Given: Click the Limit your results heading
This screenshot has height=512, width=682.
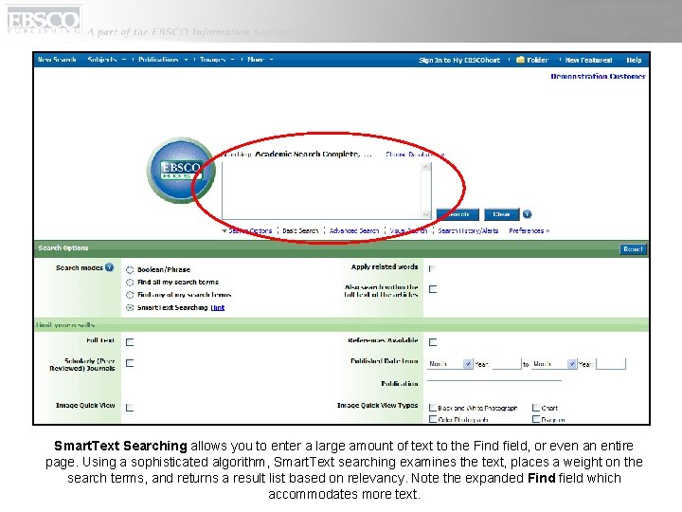Looking at the screenshot, I should [65, 325].
